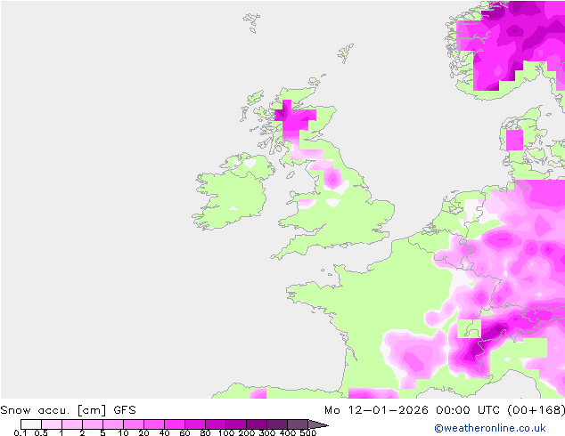Screen dimensions: 565x436
Task: Select the 80–100 cm legend swatch
Action: pyautogui.click(x=216, y=424)
